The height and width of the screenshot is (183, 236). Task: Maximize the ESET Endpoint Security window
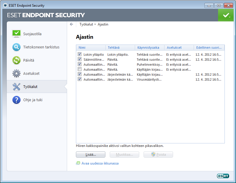tap(219, 6)
